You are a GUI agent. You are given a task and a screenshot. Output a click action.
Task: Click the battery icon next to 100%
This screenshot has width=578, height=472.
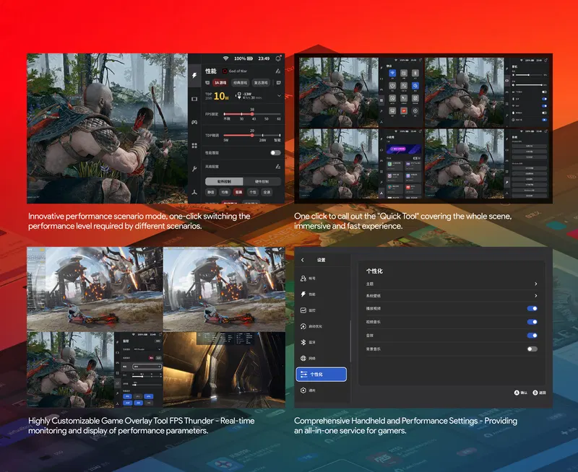[250, 58]
